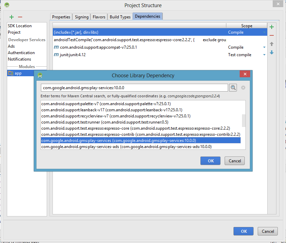The height and width of the screenshot is (243, 286).
Task: Select the app module
Action: (20, 73)
